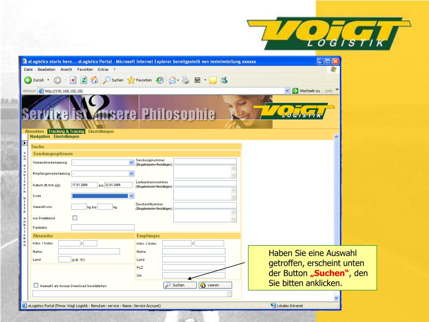This screenshot has height=322, width=429.
Task: Click the Absender Name field
Action: (x=89, y=251)
